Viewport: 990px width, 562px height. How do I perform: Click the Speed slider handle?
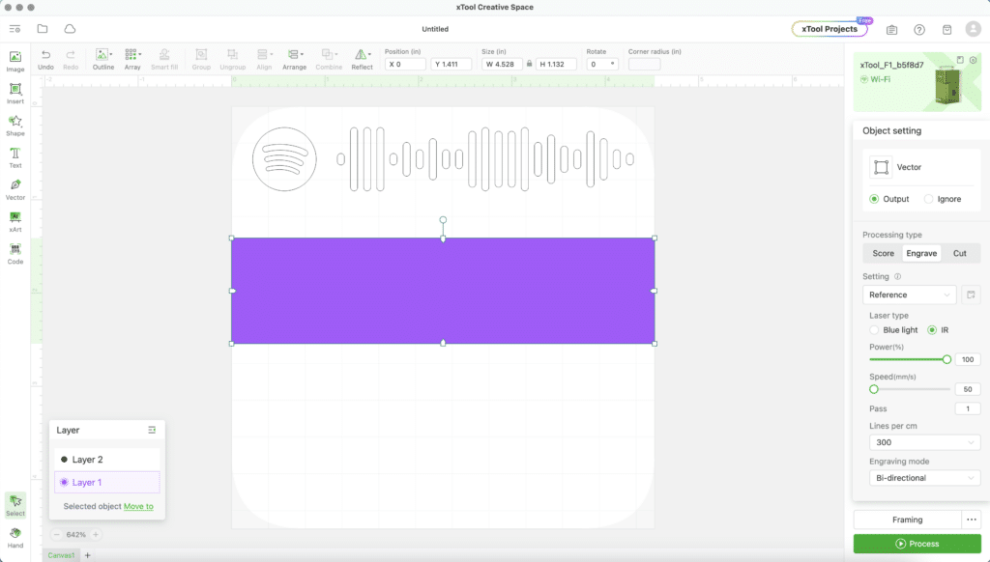874,389
